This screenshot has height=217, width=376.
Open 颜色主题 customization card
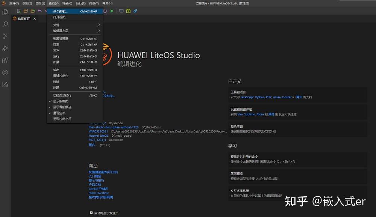click(297, 129)
